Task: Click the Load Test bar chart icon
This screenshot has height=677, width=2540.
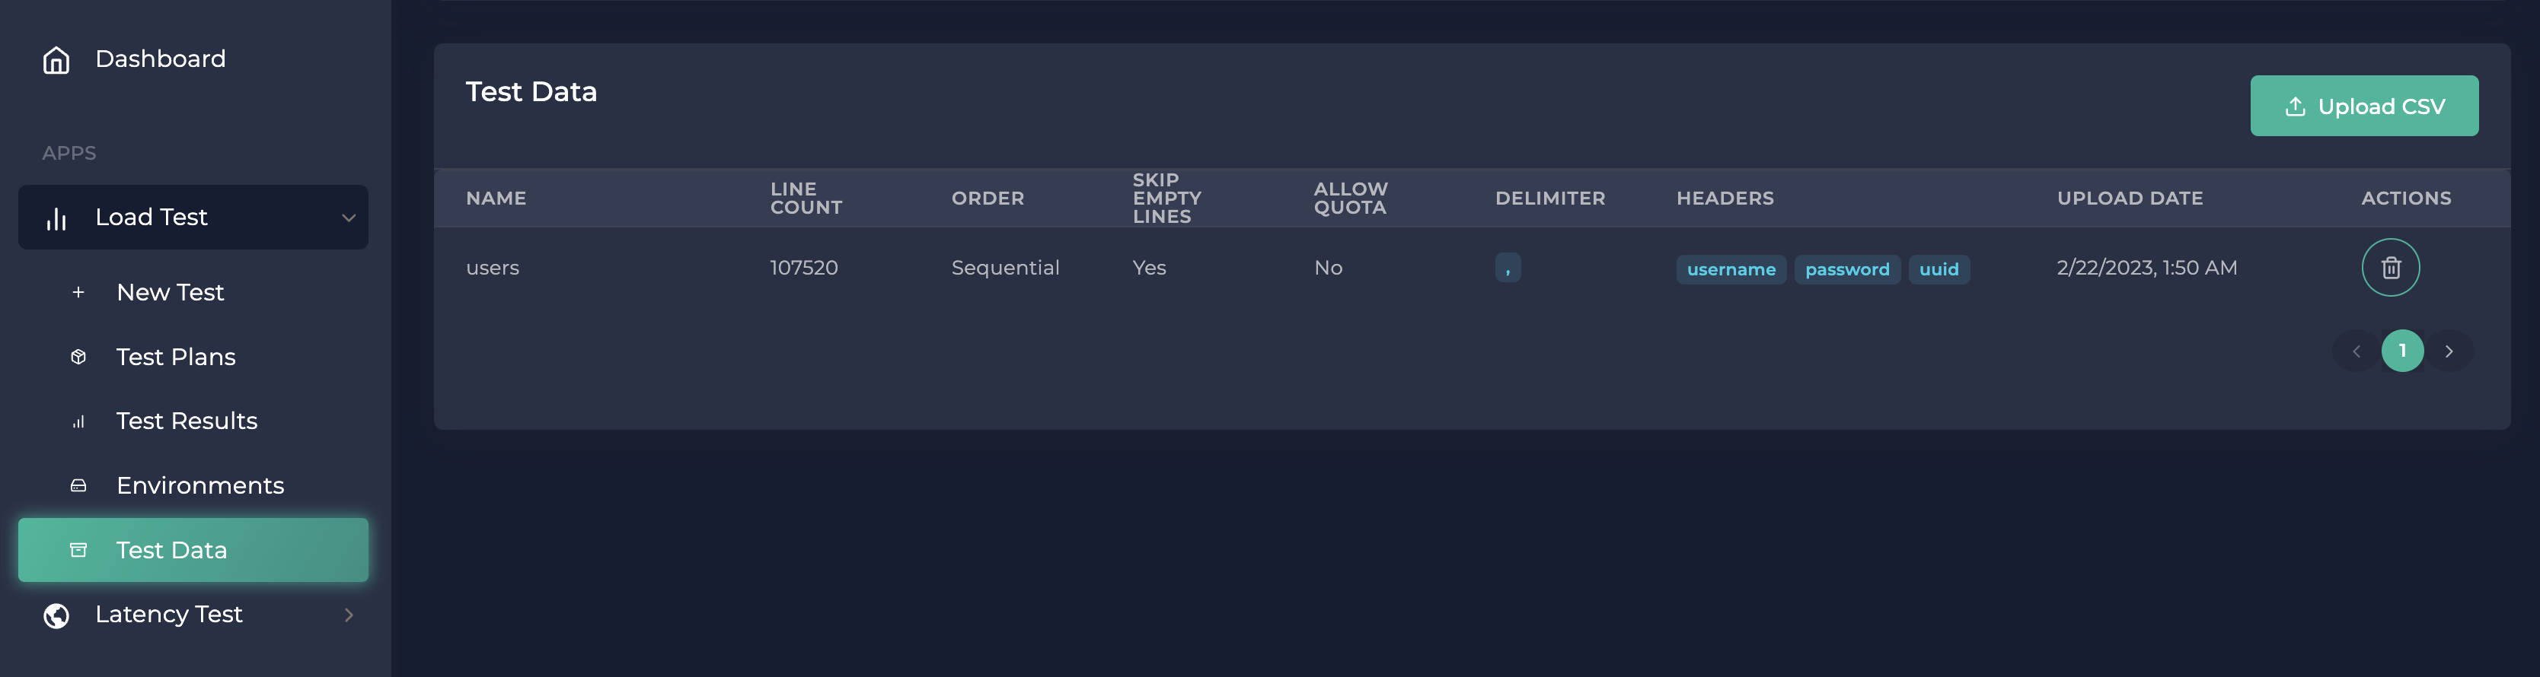Action: 56,218
